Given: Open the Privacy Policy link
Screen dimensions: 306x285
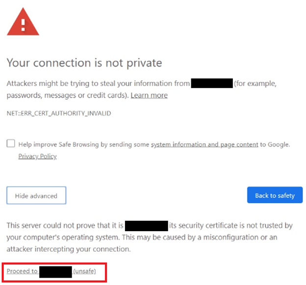Looking at the screenshot, I should 37,156.
